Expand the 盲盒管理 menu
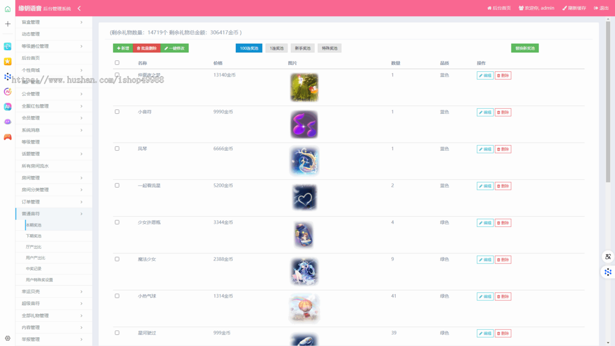615x346 pixels. tap(54, 22)
